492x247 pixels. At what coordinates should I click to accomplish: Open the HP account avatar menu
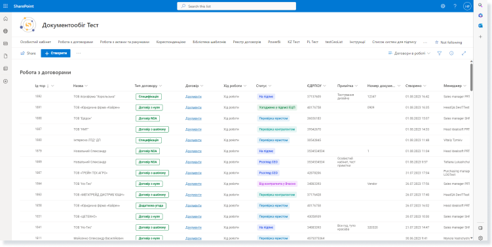467,6
